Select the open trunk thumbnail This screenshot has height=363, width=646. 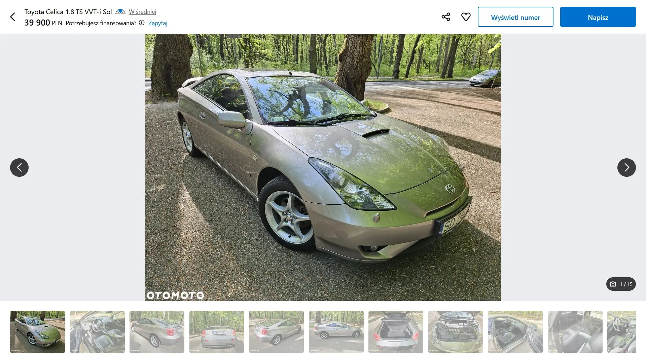tap(396, 332)
